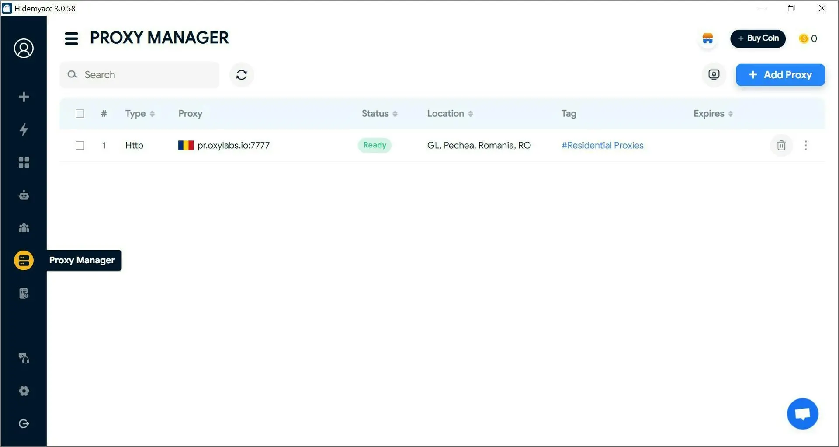This screenshot has height=447, width=839.
Task: Click the plus icon in sidebar
Action: (24, 97)
